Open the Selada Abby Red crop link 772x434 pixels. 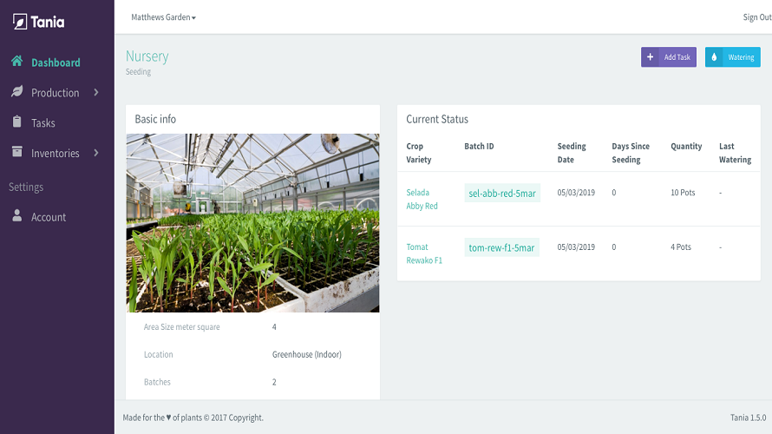coord(422,199)
